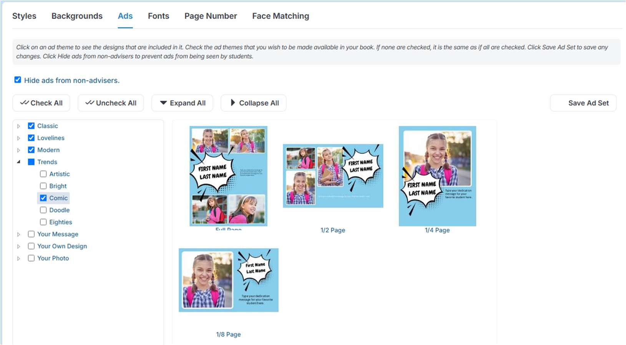Expand the Lovelines theme node
This screenshot has height=345, width=626.
coord(18,138)
